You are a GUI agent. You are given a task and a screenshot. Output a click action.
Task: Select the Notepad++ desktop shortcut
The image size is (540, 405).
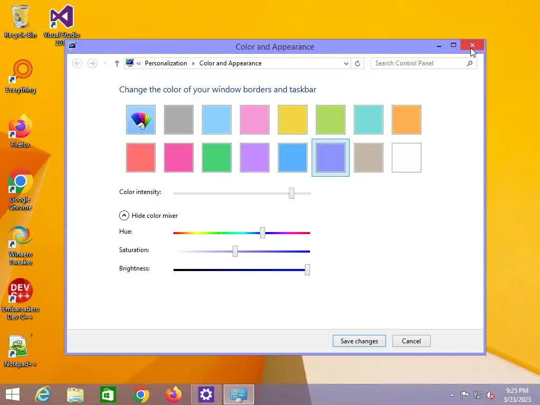click(21, 350)
